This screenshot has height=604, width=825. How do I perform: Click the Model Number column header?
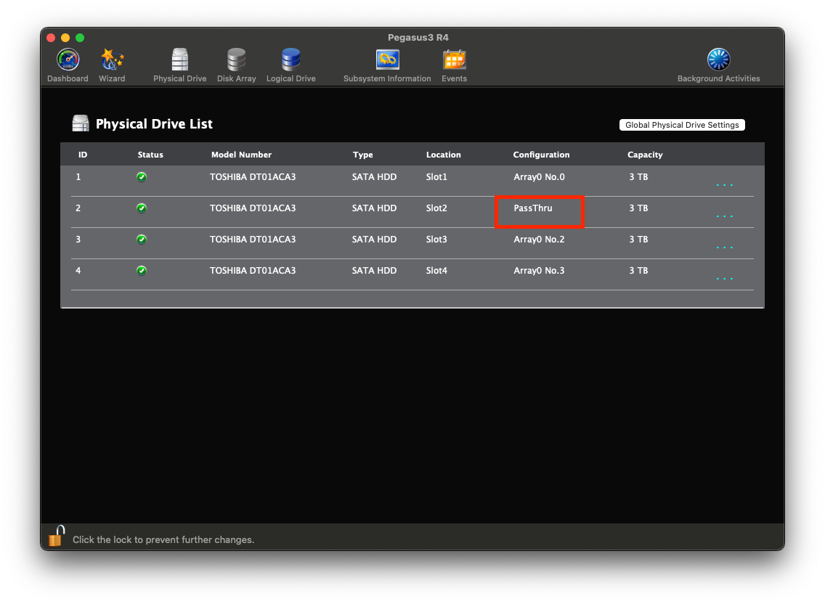click(242, 155)
